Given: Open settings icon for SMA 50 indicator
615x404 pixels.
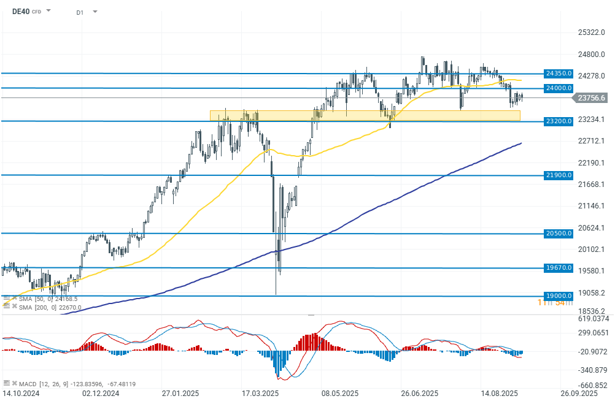Looking at the screenshot, I should click(x=7, y=298).
